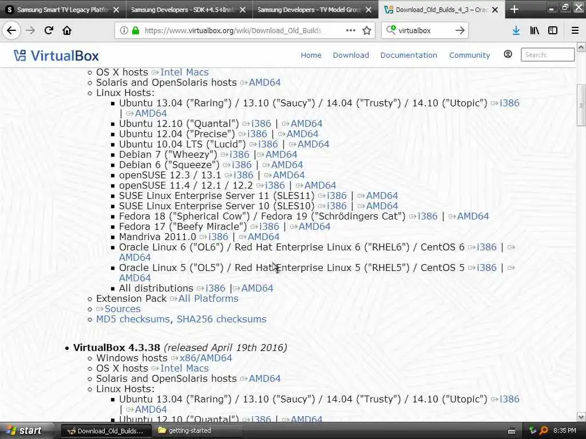The image size is (586, 439).
Task: Open i386 link for Fedora 18 / 19
Action: tap(427, 216)
